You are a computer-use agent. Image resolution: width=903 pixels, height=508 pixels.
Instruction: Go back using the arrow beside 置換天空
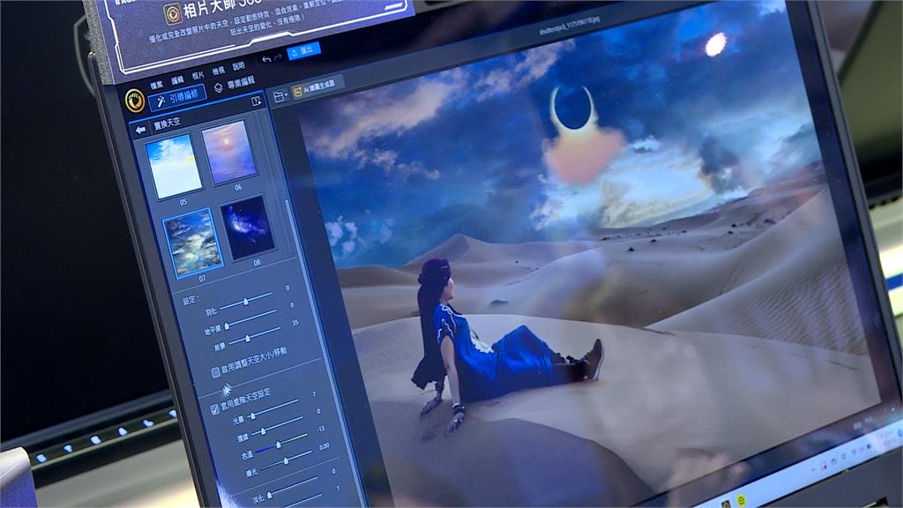pos(140,131)
